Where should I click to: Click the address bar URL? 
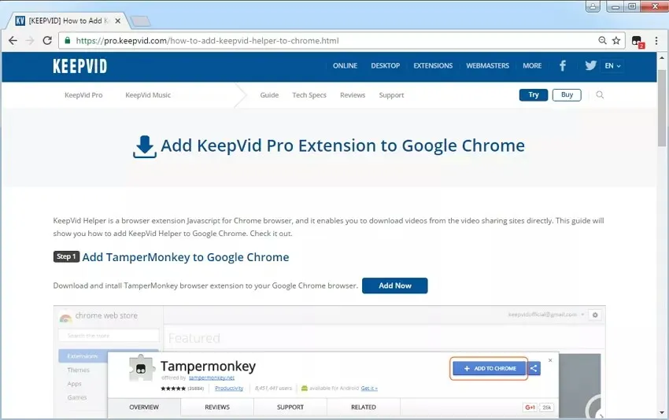[x=207, y=41]
